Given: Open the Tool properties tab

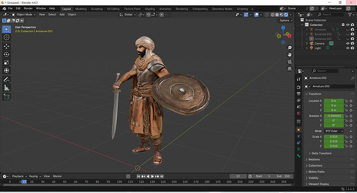Looking at the screenshot, I should [x=299, y=79].
